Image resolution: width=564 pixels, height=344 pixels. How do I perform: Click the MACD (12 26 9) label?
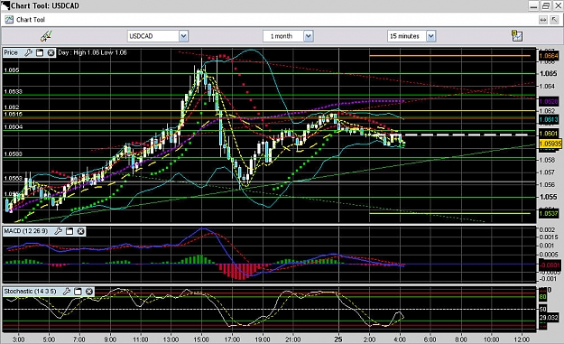(x=26, y=231)
